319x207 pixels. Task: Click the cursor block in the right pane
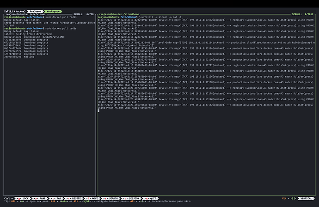(x=98, y=110)
